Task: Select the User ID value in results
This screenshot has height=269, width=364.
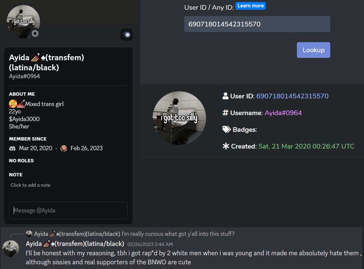Action: [x=292, y=96]
